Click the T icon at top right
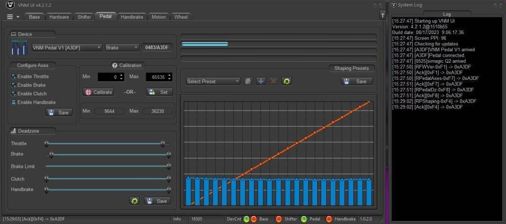The height and width of the screenshot is (224, 506). point(382,16)
